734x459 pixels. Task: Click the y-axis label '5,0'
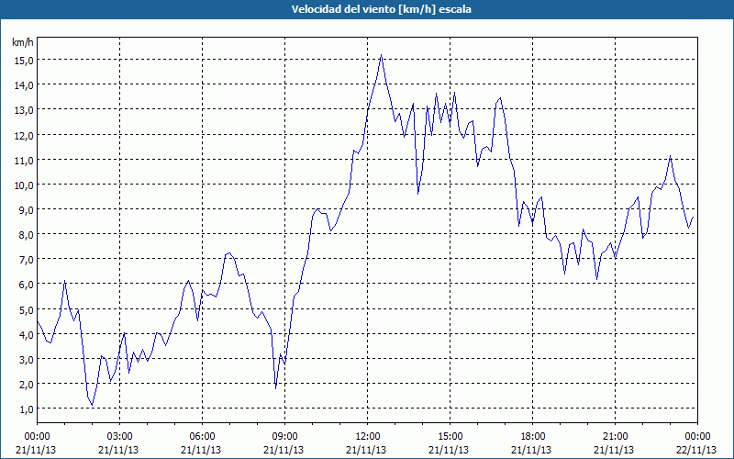coord(26,309)
